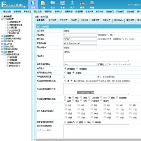Tick the 会员 module checkbox
The height and width of the screenshot is (141, 141).
[x=65, y=100]
